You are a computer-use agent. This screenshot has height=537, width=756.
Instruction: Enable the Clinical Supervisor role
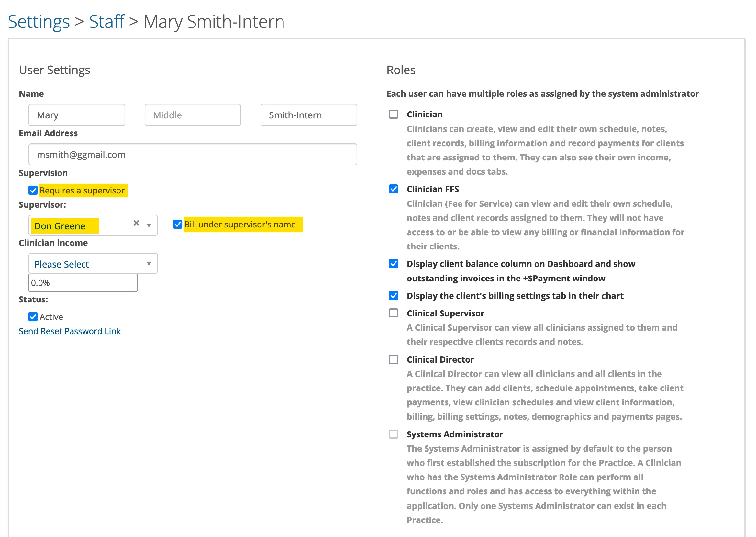tap(393, 313)
